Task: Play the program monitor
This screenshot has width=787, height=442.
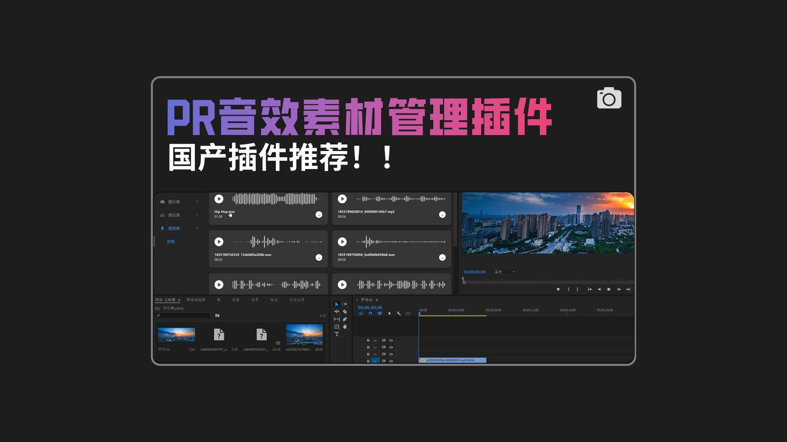Action: [609, 289]
